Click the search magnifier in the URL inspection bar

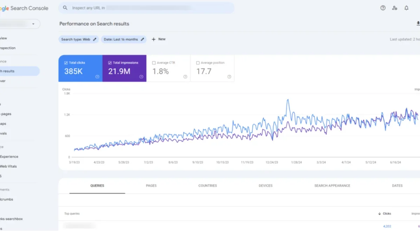pyautogui.click(x=65, y=8)
